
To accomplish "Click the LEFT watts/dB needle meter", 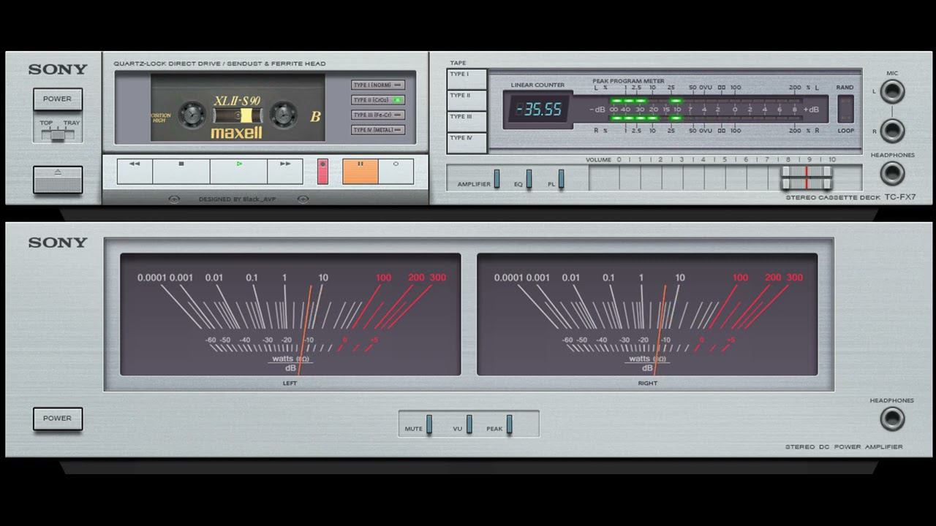I will pyautogui.click(x=290, y=314).
